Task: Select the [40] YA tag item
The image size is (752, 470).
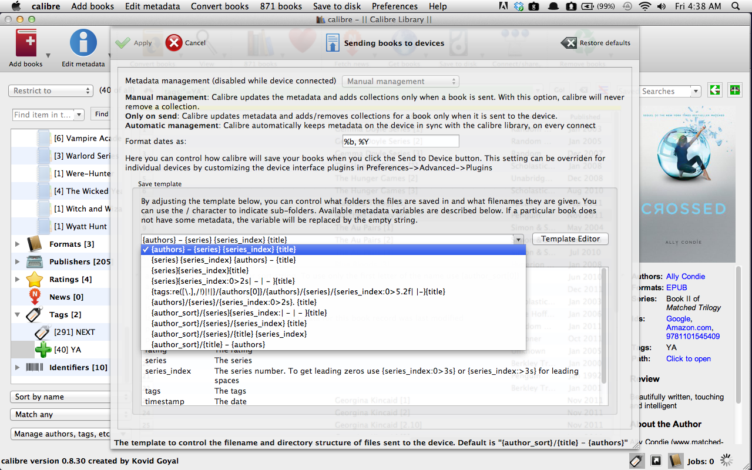Action: [x=68, y=350]
